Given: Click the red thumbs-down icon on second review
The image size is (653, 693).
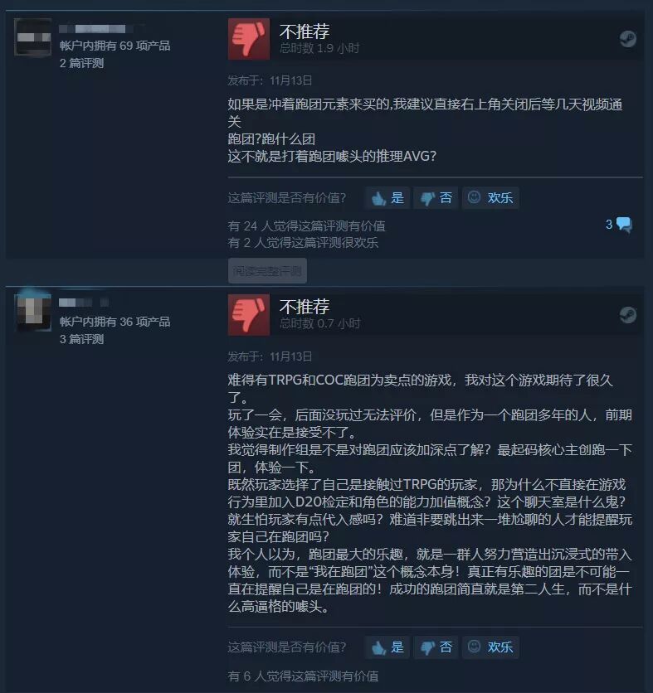Looking at the screenshot, I should [x=249, y=315].
